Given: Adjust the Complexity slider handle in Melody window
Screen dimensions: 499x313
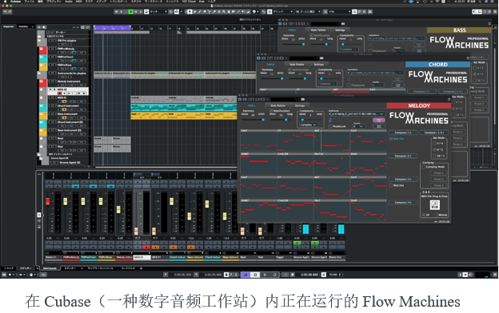Looking at the screenshot, I should (302, 120).
